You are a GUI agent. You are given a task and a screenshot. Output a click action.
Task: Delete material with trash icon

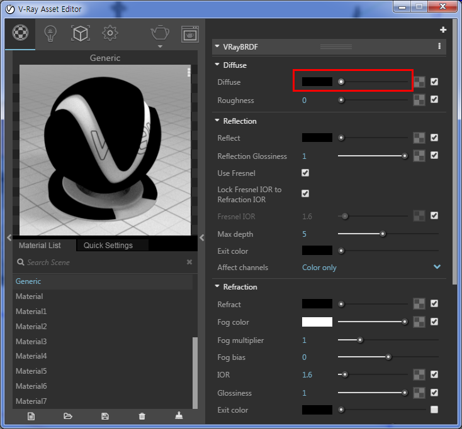point(142,416)
